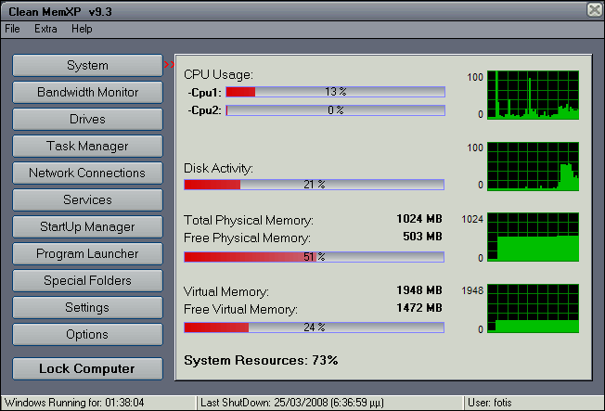Click the CPU usage history graph

[533, 95]
